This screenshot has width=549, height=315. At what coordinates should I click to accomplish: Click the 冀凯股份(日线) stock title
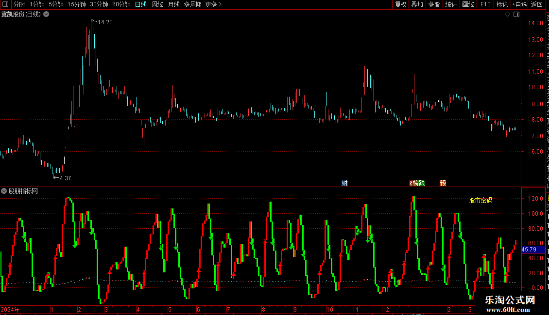coord(21,15)
